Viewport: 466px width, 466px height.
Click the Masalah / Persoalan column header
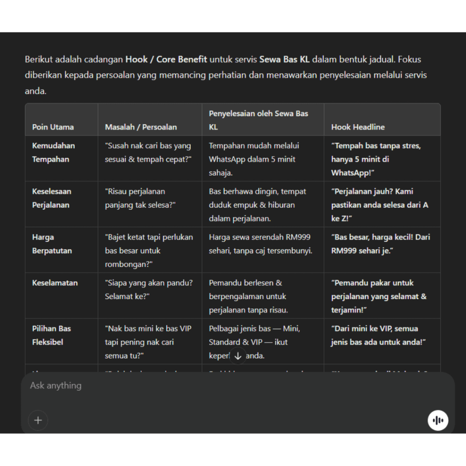pyautogui.click(x=141, y=127)
